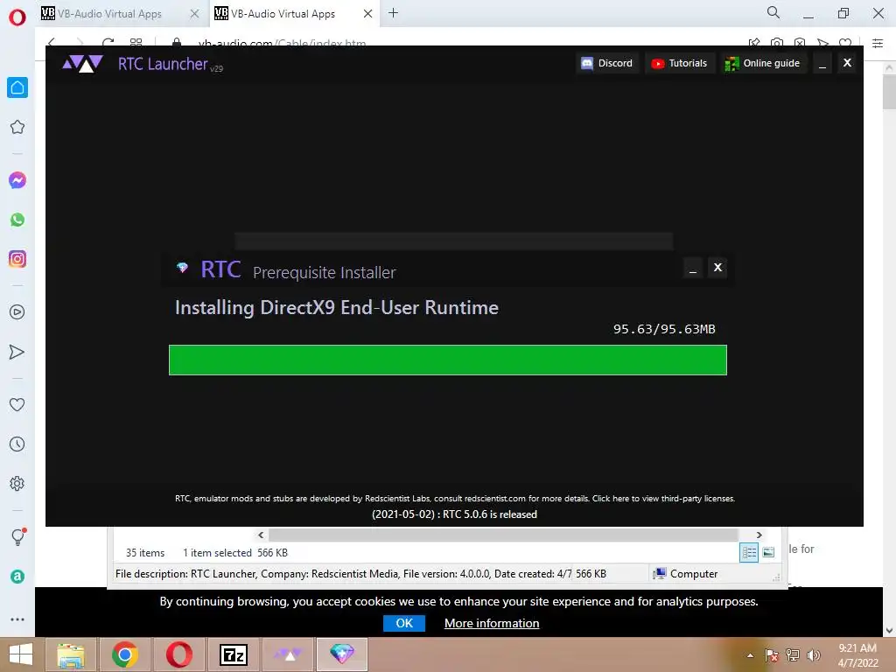The width and height of the screenshot is (896, 672).
Task: Switch to RTC Prerequisite Installer taskbar item
Action: pyautogui.click(x=342, y=654)
